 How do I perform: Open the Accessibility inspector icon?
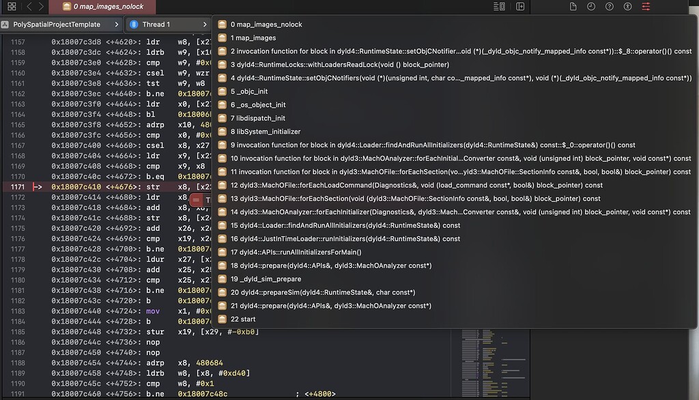pyautogui.click(x=627, y=6)
